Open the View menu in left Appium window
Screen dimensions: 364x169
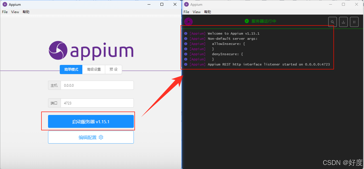[15, 12]
